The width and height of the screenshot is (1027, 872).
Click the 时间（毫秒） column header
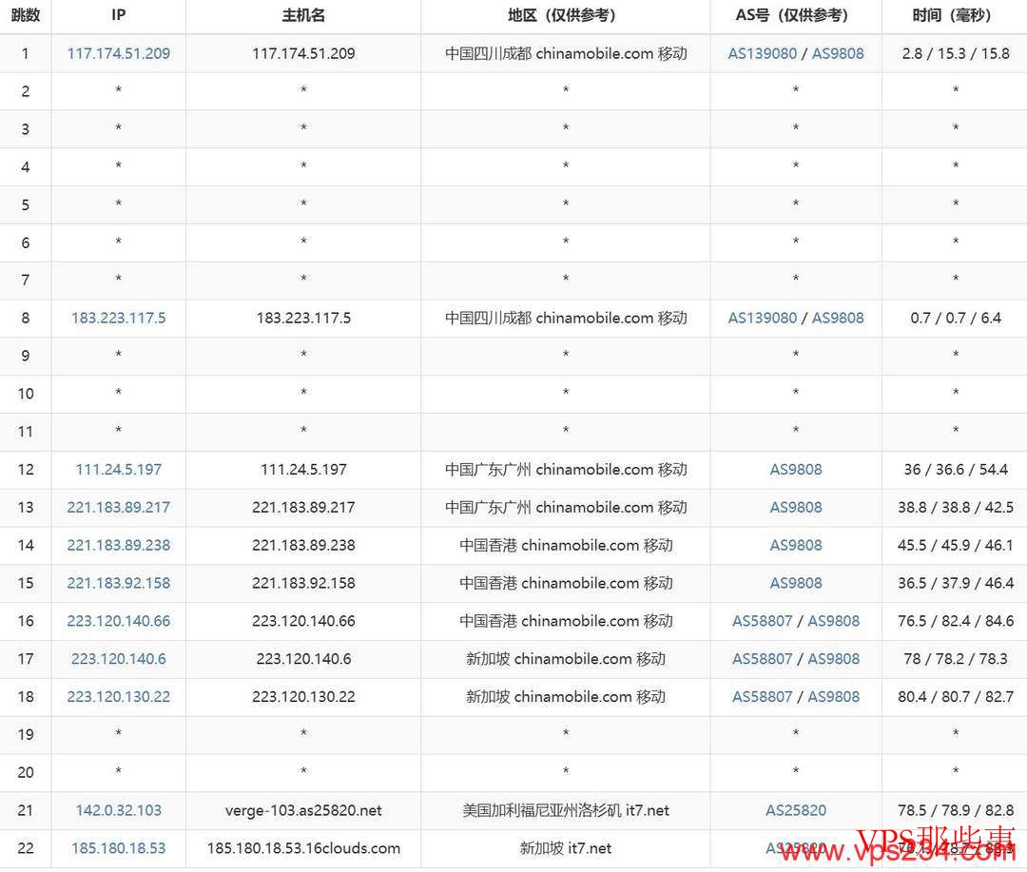[x=955, y=16]
